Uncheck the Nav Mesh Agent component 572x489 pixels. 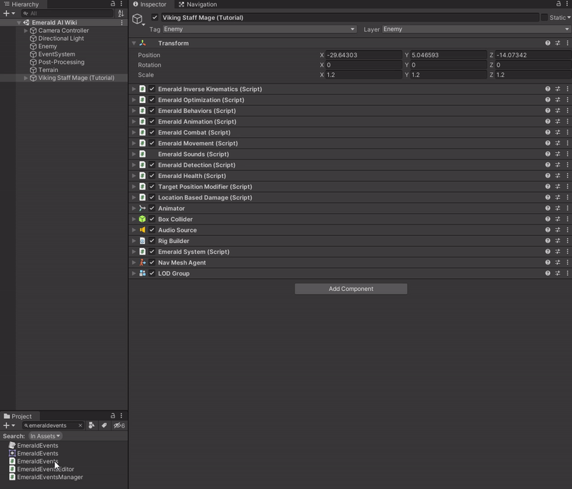point(152,262)
